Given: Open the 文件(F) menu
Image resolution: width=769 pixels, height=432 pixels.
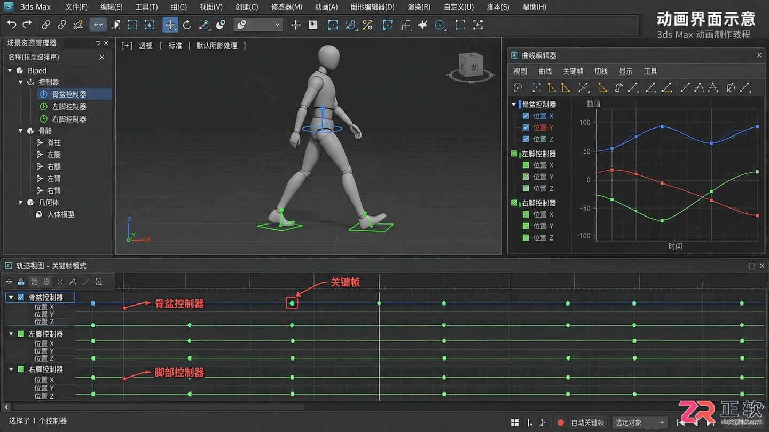Looking at the screenshot, I should (x=76, y=7).
